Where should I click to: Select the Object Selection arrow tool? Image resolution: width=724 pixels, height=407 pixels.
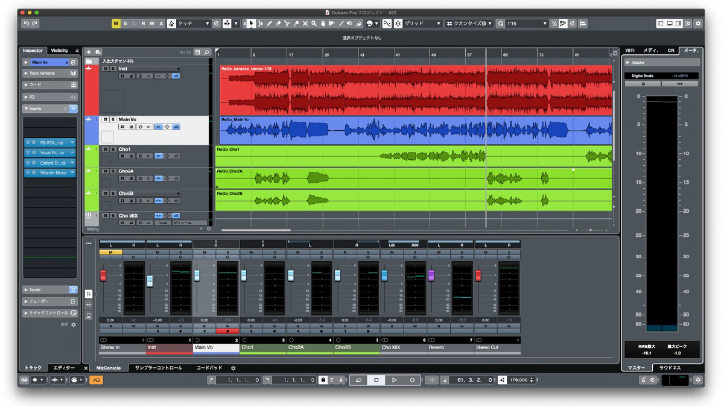251,24
